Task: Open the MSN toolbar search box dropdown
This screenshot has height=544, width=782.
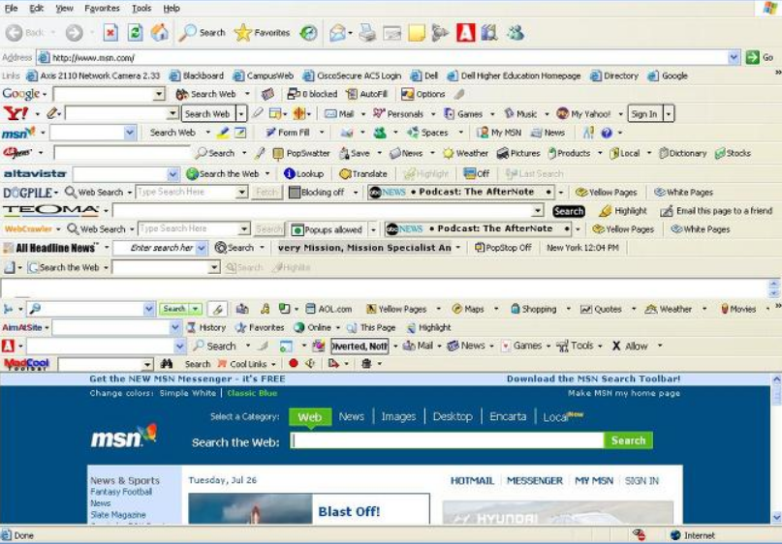Action: [129, 133]
